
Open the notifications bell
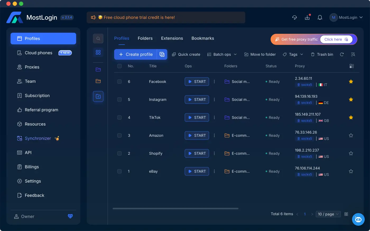[320, 17]
